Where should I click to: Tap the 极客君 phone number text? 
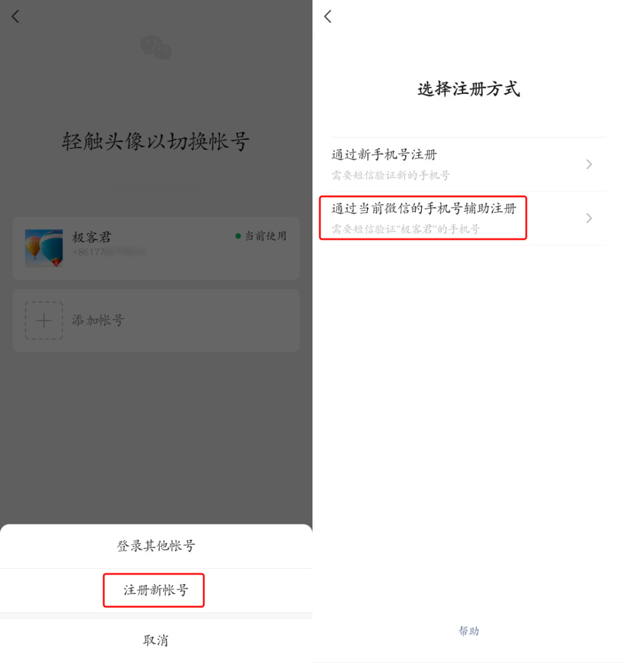coord(109,252)
